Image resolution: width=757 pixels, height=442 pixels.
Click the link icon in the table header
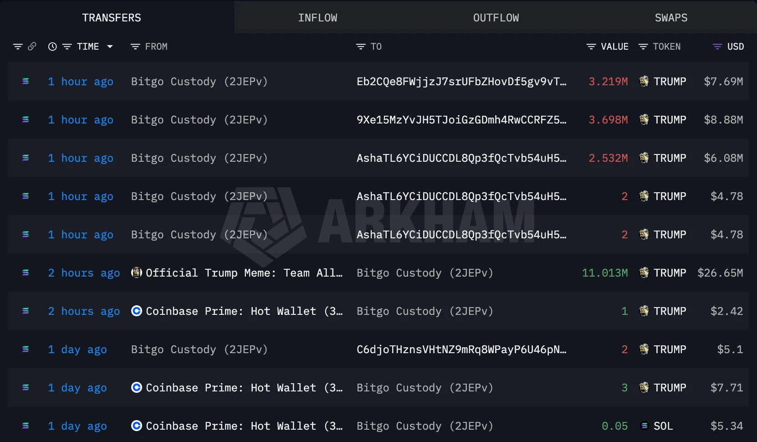(32, 46)
